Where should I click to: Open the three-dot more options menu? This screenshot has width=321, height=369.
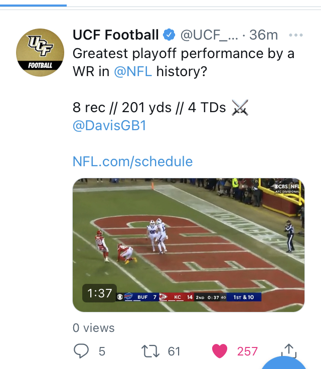tap(296, 35)
